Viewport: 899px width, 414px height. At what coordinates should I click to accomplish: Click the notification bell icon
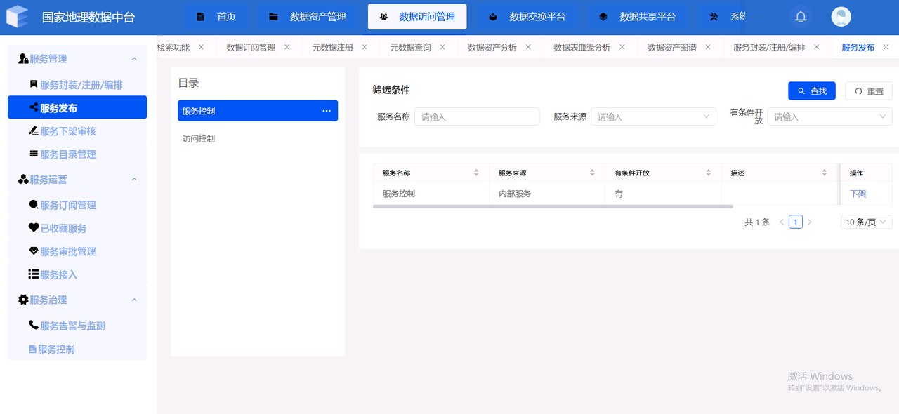pyautogui.click(x=800, y=17)
